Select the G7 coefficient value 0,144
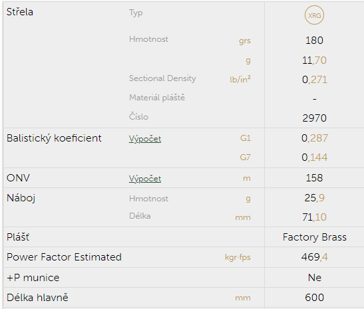Image resolution: width=364 pixels, height=309 pixels. click(x=314, y=157)
